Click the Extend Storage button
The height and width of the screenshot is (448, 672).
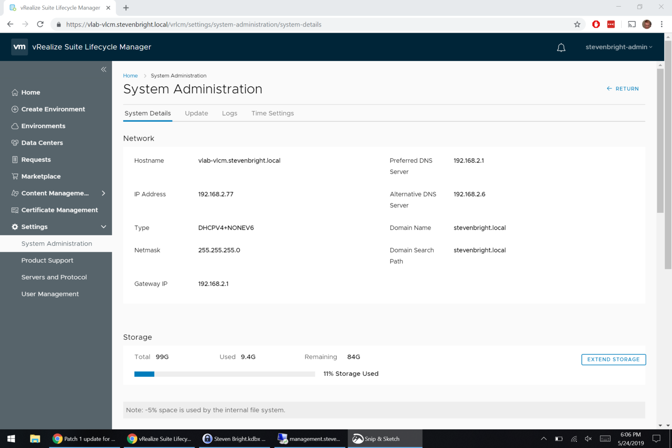[613, 359]
